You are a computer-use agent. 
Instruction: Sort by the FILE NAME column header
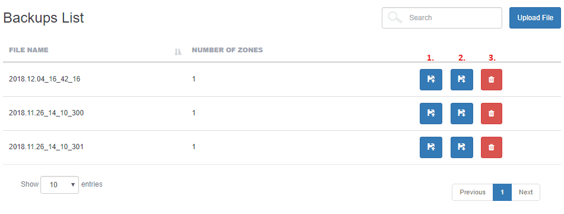(28, 50)
